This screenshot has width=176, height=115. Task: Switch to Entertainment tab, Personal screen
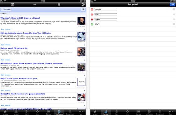tap(160, 112)
